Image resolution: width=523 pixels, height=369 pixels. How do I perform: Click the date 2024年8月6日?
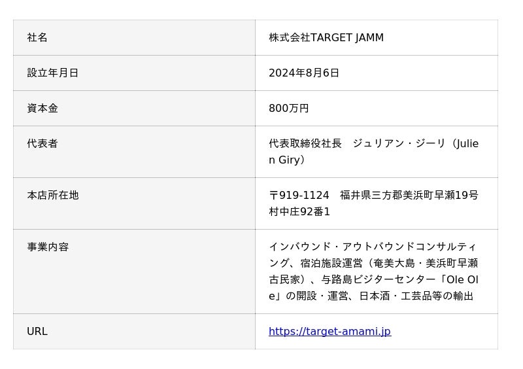click(x=304, y=73)
